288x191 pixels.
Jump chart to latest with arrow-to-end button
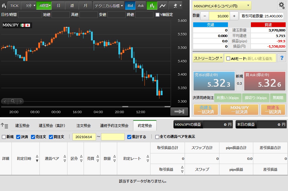coord(179,111)
